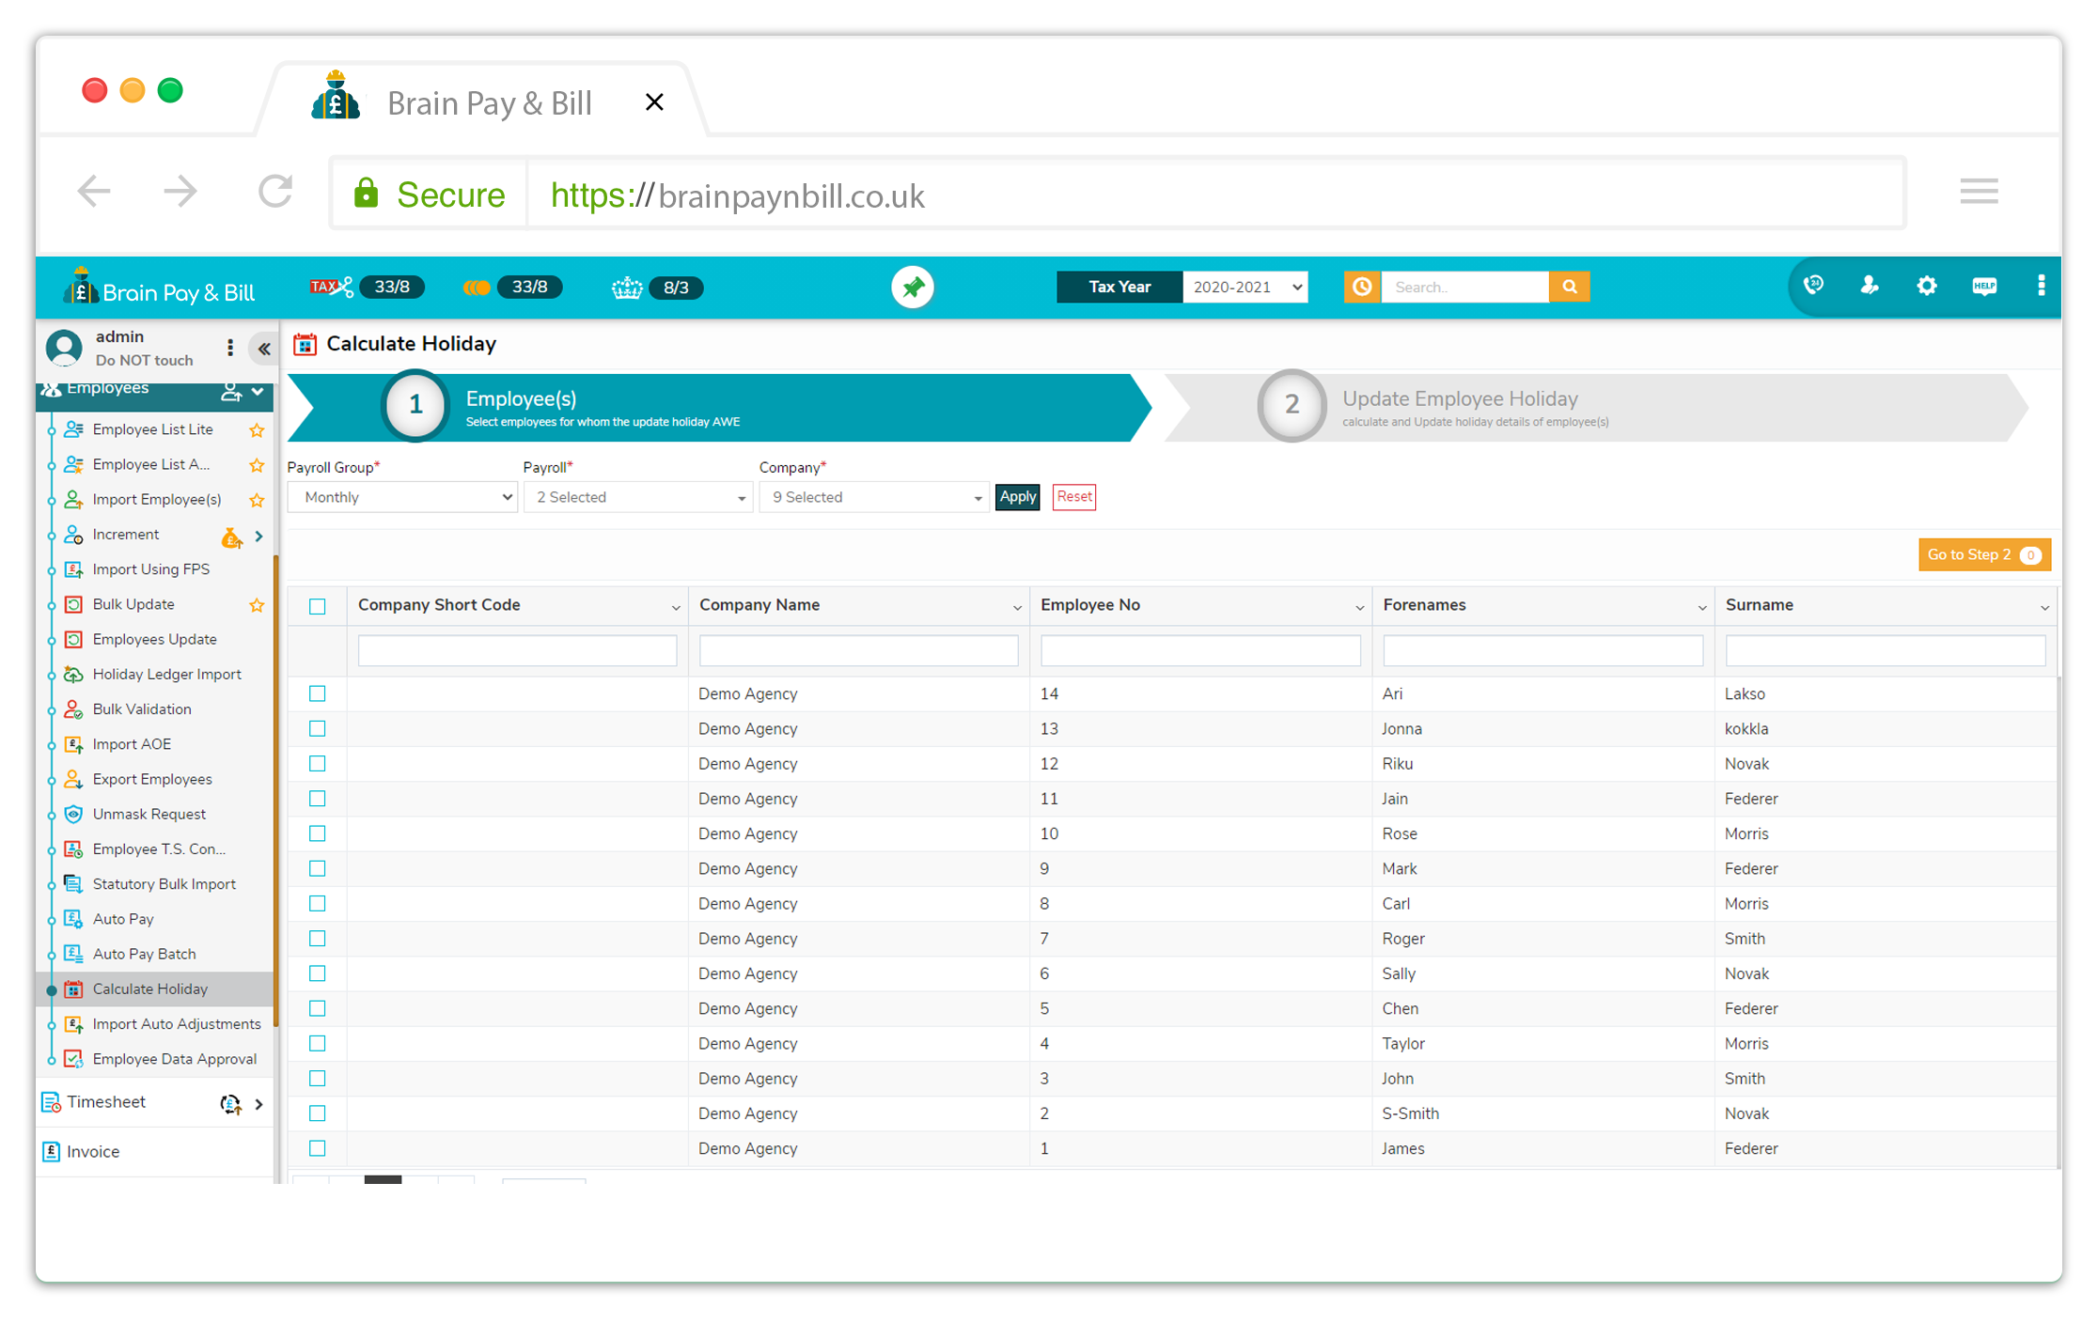Viewport: 2098px width, 1323px height.
Task: Click the Calculate Holiday calendar title icon
Action: [x=305, y=344]
